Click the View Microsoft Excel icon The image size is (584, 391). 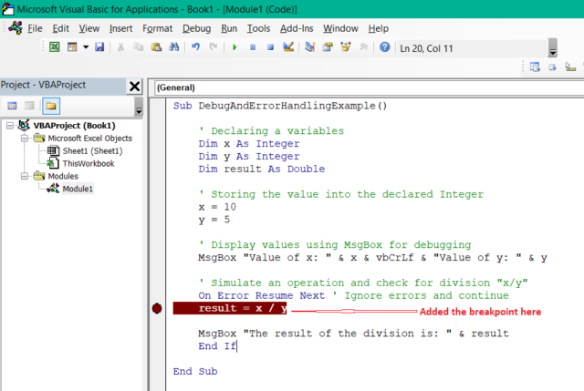click(56, 46)
